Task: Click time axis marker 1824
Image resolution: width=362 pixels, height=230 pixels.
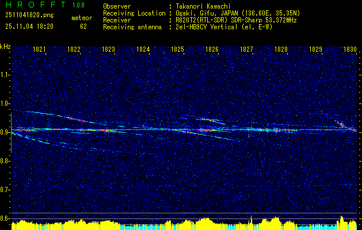Action: click(143, 49)
